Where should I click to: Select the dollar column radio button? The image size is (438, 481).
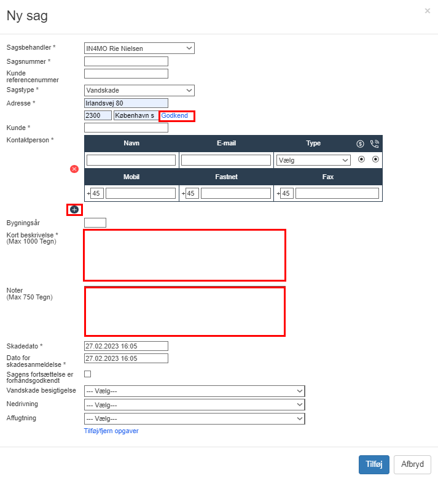click(x=361, y=159)
